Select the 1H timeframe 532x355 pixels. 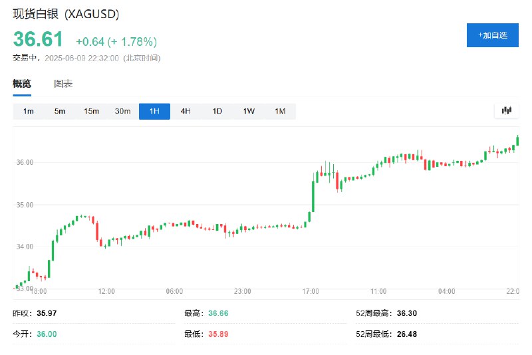click(x=154, y=111)
